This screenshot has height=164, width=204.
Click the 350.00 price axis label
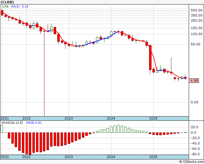point(196,15)
